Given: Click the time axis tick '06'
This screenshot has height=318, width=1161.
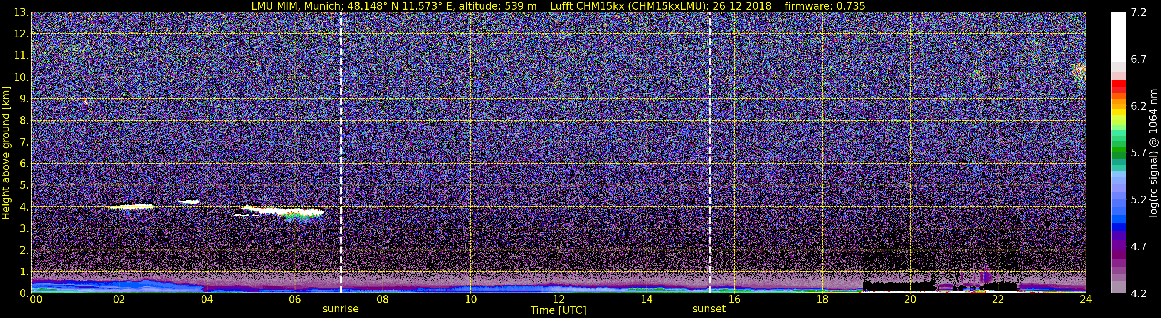Looking at the screenshot, I should 295,300.
